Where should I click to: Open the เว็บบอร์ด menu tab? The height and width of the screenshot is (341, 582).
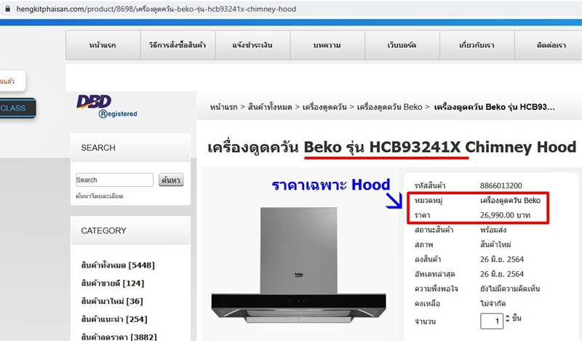click(402, 45)
